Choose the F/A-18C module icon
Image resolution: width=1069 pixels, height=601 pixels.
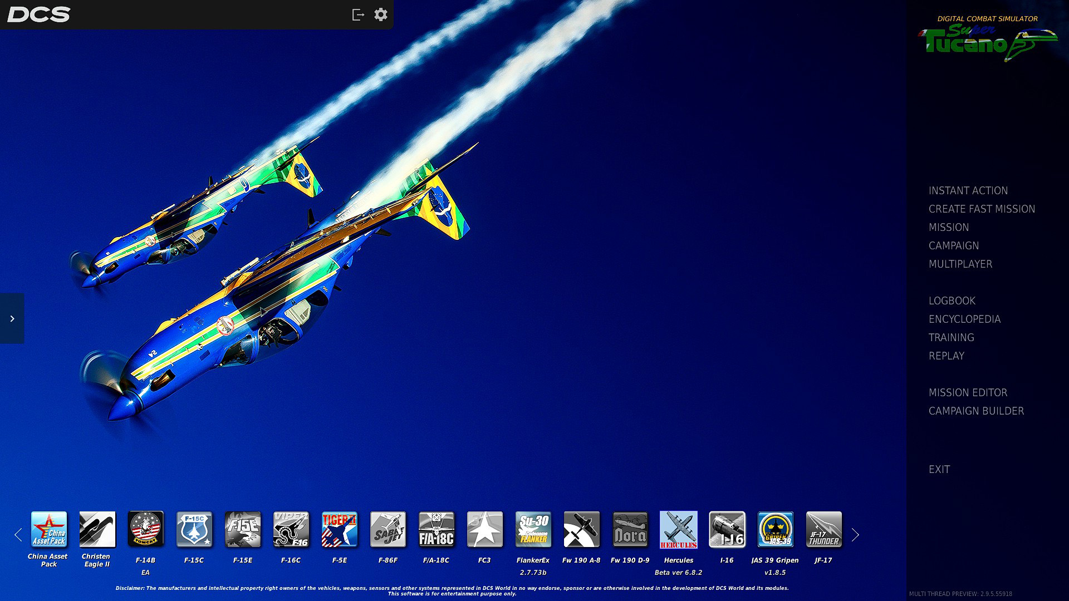coord(436,529)
